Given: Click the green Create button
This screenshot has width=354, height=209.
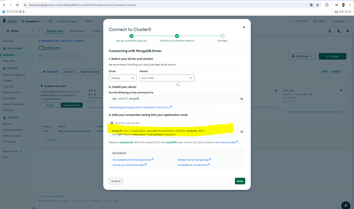Looking at the screenshot, I should 333,56.
